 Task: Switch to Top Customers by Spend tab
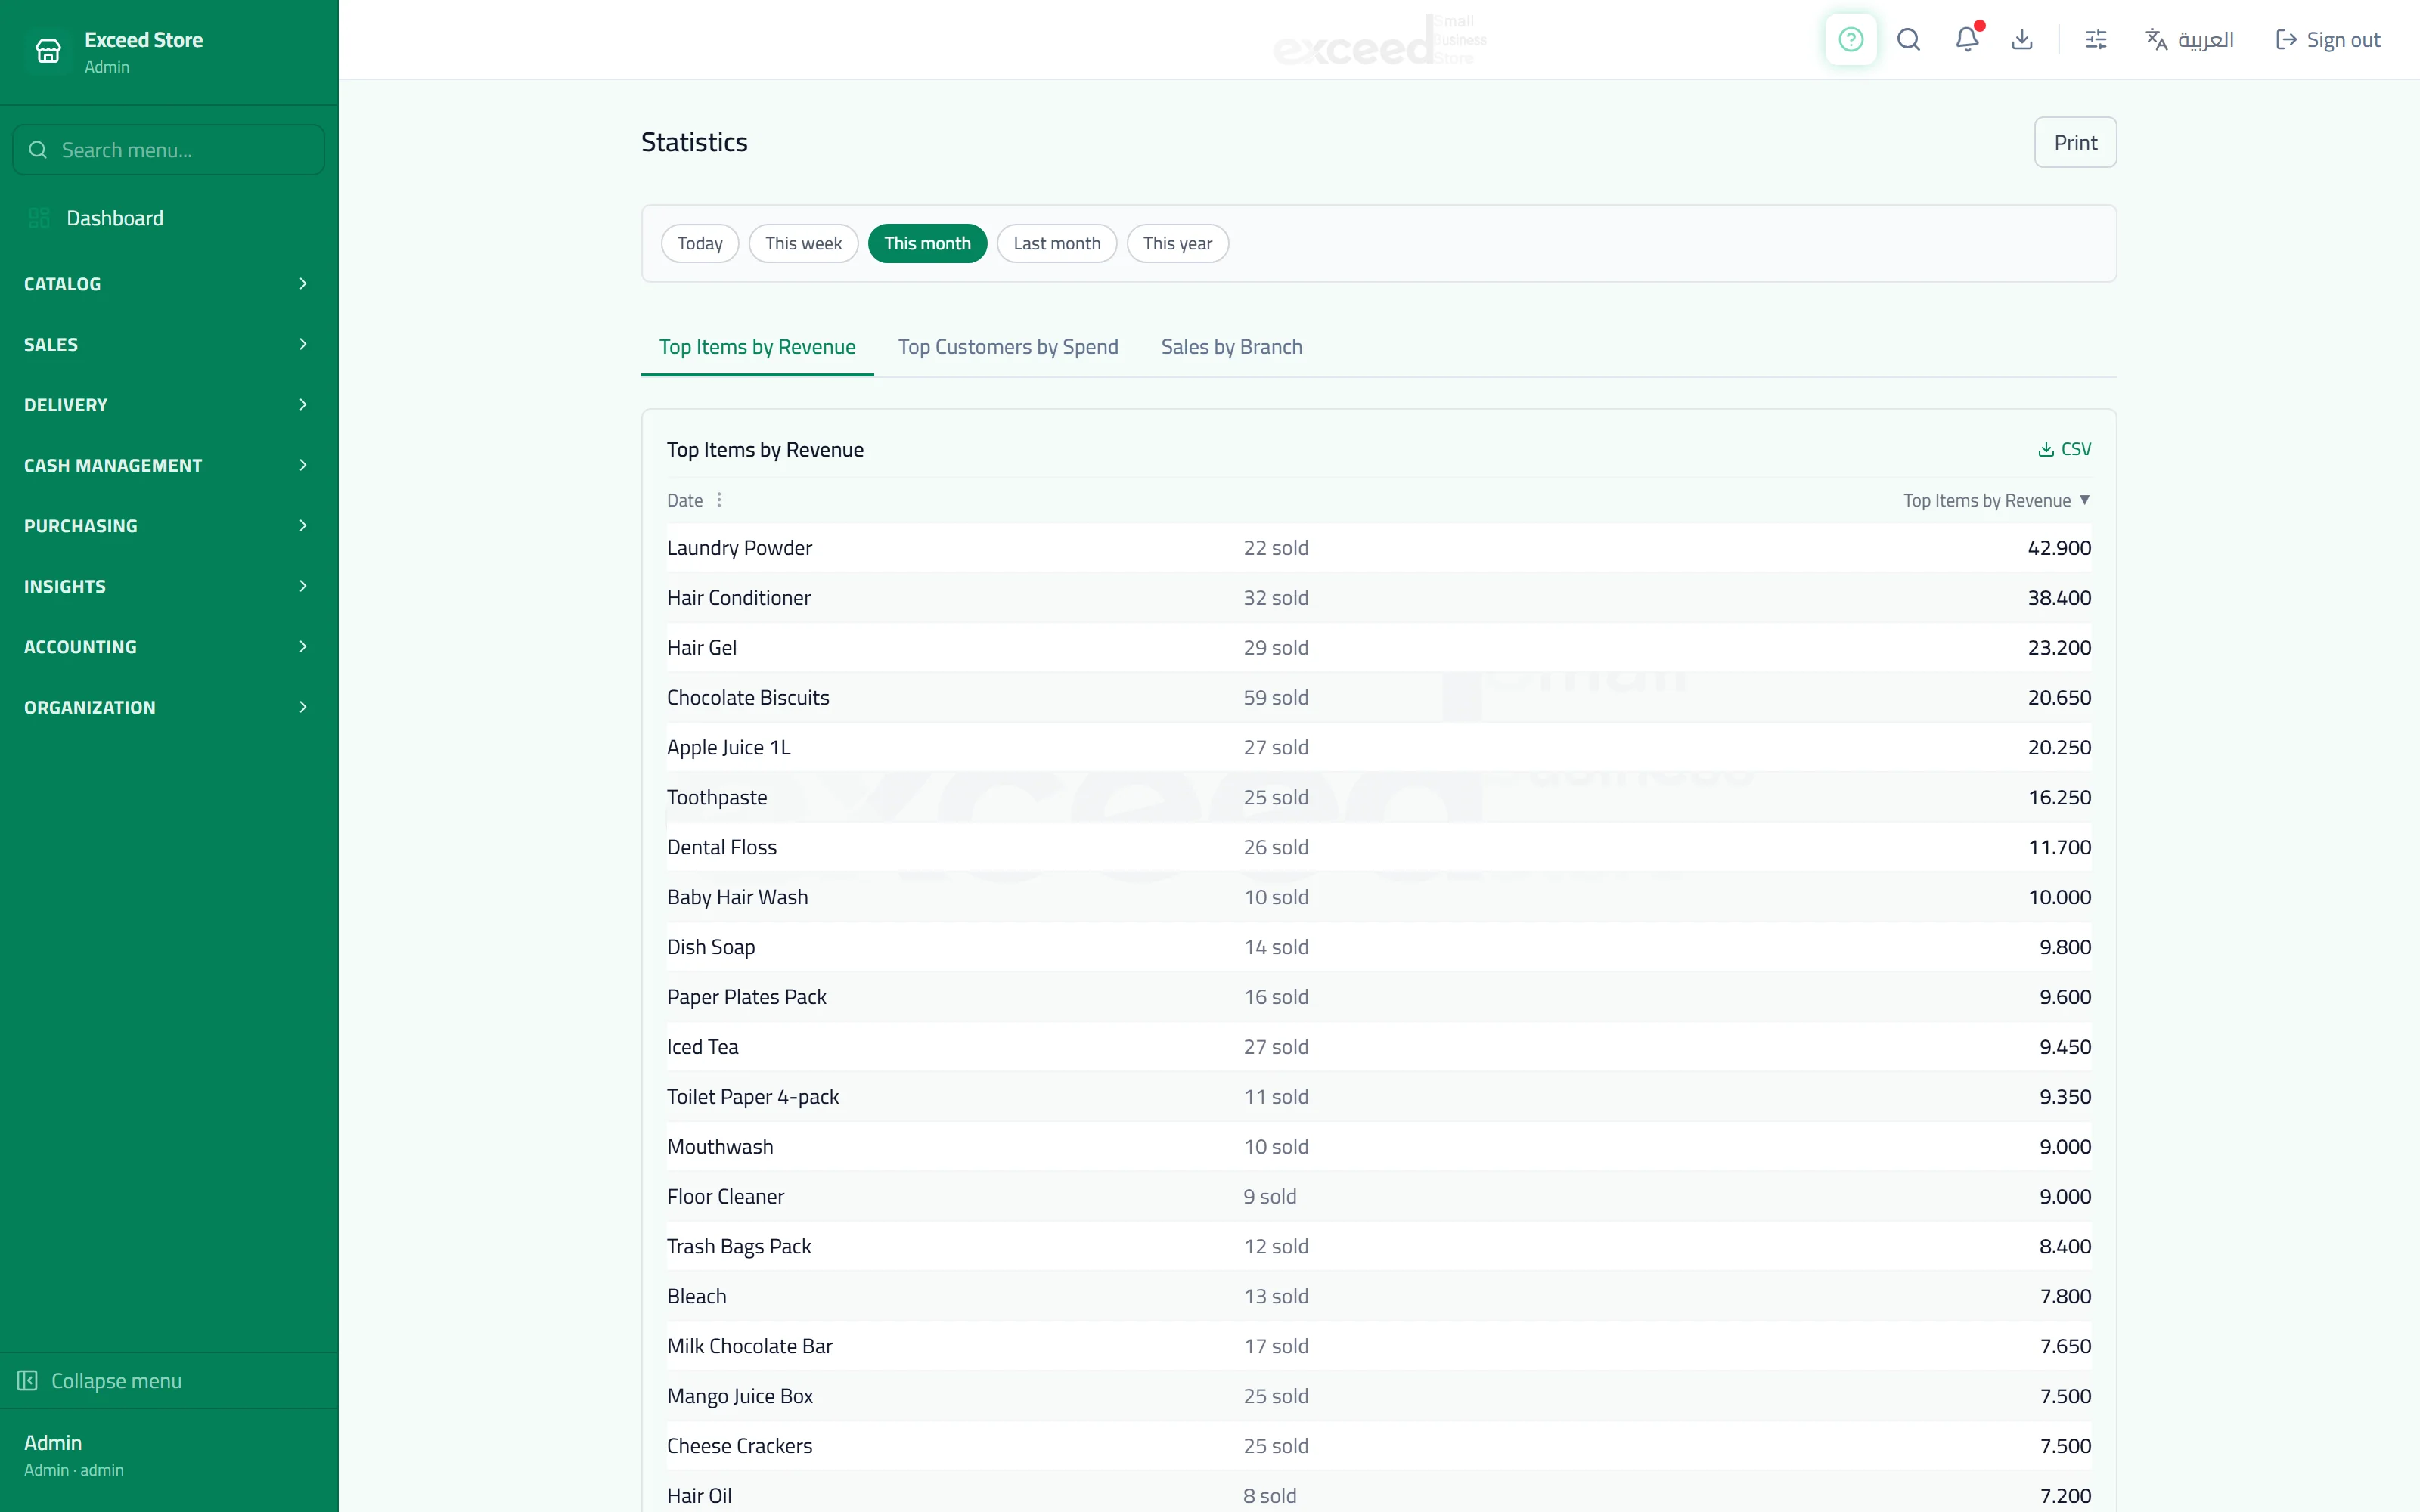1008,347
